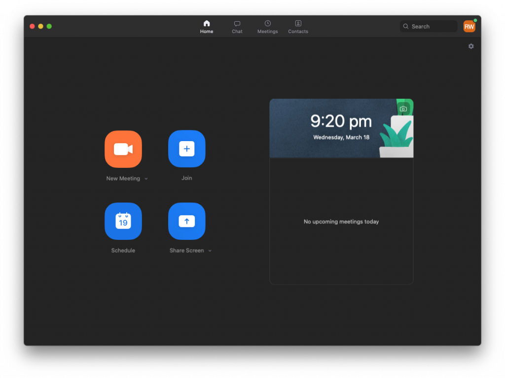Open the Schedule calendar icon
Viewport: 505px width, 378px height.
pos(123,221)
